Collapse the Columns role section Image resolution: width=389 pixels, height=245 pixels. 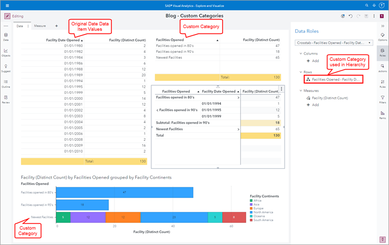pyautogui.click(x=301, y=53)
